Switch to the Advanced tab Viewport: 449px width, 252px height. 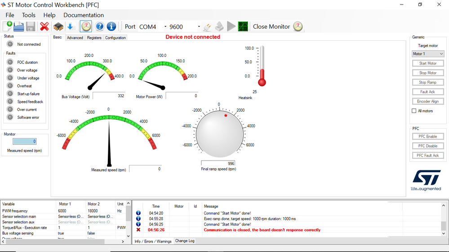click(x=75, y=38)
